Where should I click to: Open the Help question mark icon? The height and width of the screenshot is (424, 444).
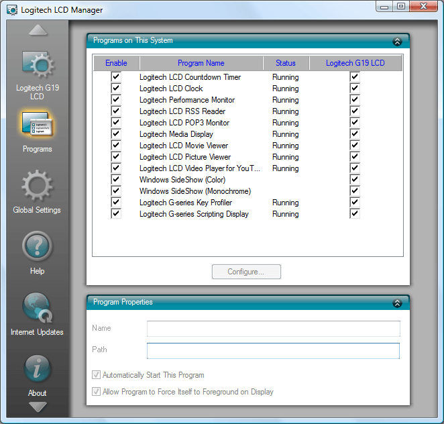pyautogui.click(x=37, y=246)
